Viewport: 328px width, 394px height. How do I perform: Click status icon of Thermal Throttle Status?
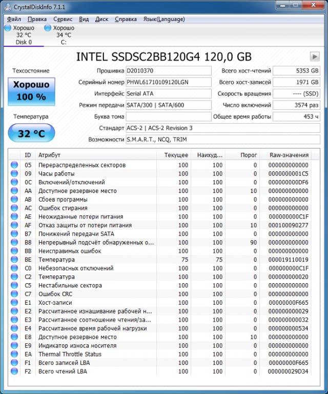tap(14, 354)
